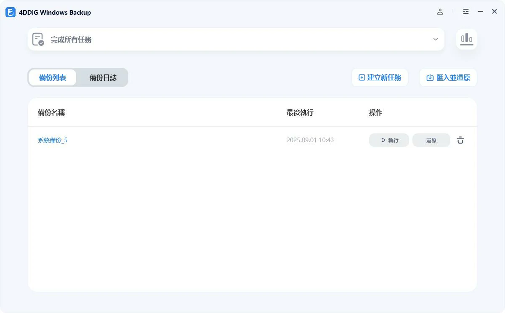Open the bar chart statistics icon
Image resolution: width=505 pixels, height=313 pixels.
click(467, 39)
